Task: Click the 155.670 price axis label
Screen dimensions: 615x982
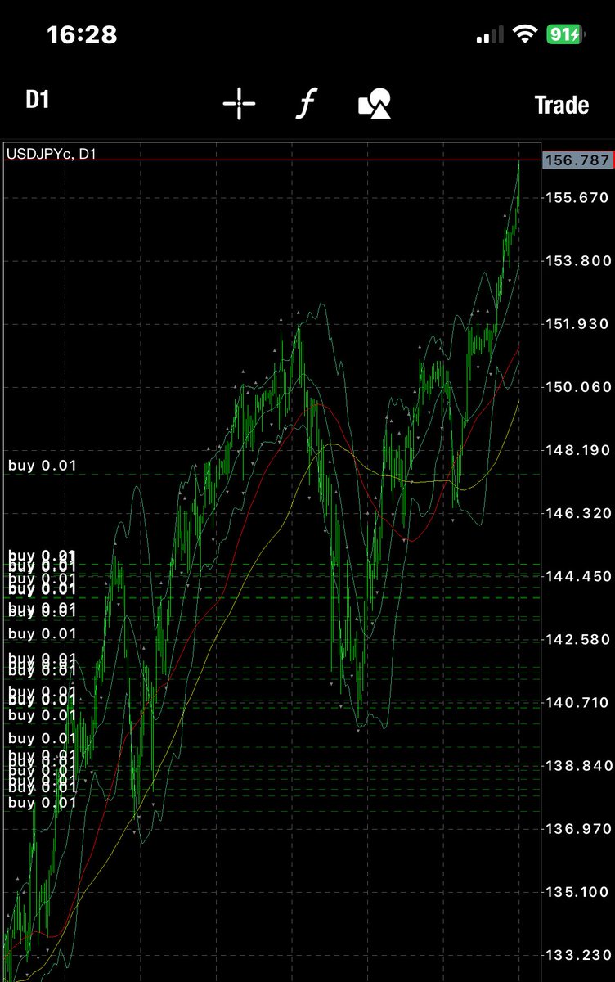Action: pyautogui.click(x=577, y=197)
